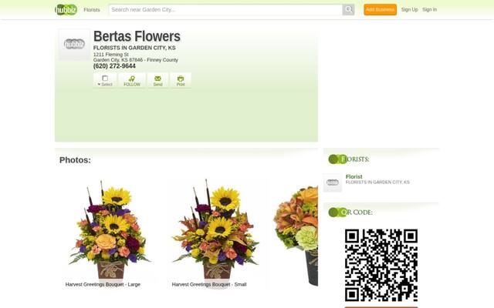Viewport: 494px width, 308px height.
Task: Click the Hubbiz logo in header
Action: click(x=66, y=10)
